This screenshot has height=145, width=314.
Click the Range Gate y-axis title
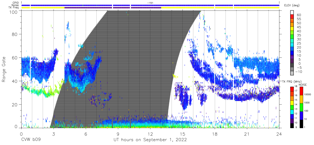click(4, 69)
